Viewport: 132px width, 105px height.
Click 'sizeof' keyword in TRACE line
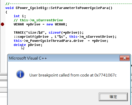[55, 33]
